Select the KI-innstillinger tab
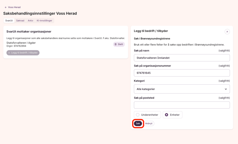Screen dimensions: 238x144 [44, 21]
